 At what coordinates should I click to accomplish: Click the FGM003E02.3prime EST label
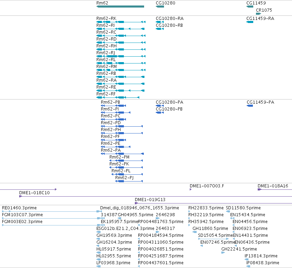click(22, 222)
